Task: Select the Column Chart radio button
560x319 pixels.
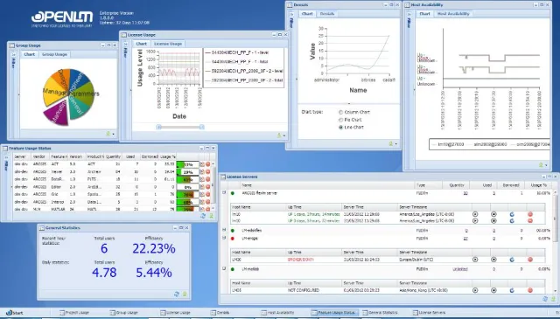Action: (x=340, y=112)
